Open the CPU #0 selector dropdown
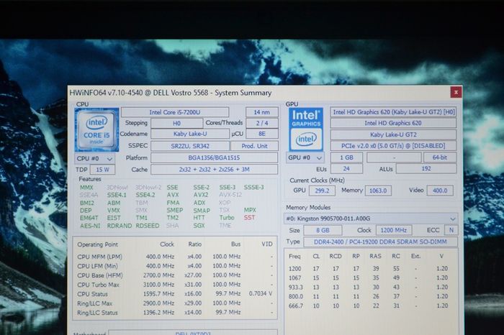This screenshot has width=504, height=335. click(x=95, y=159)
